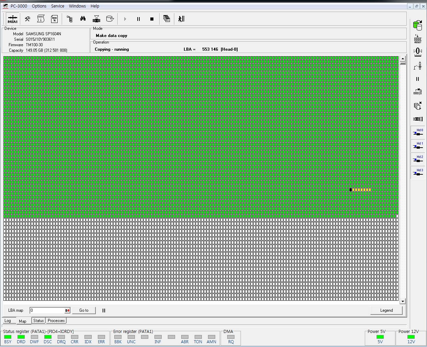Toggle head Hd 3
The width and height of the screenshot is (427, 347).
[418, 173]
